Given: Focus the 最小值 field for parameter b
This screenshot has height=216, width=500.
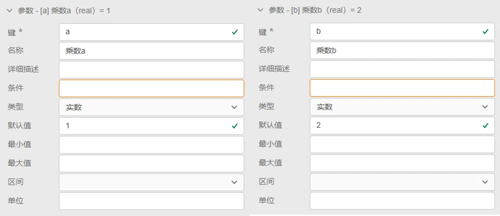Looking at the screenshot, I should [402, 144].
